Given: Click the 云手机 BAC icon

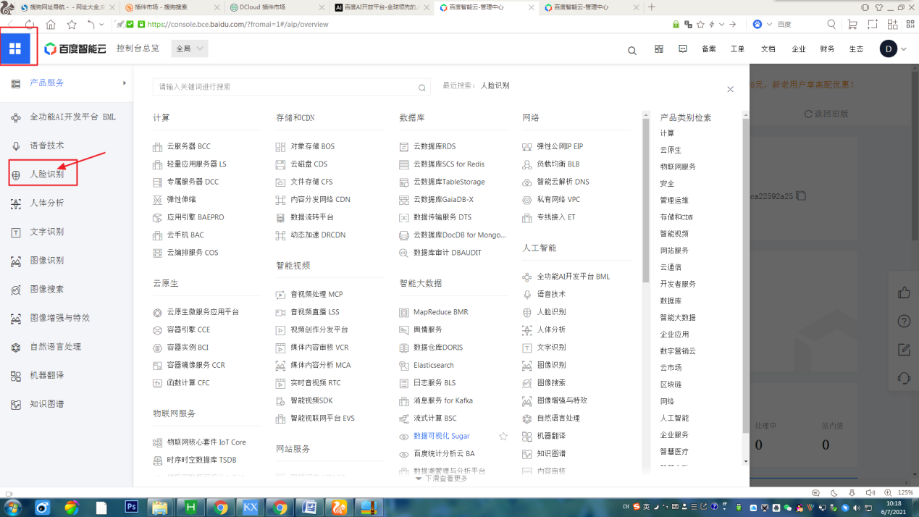Looking at the screenshot, I should point(158,235).
